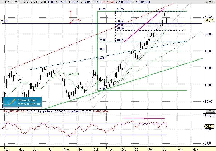The image size is (216, 151).
Task: Click the "m: 17,01" low value
Action: tap(85, 2)
